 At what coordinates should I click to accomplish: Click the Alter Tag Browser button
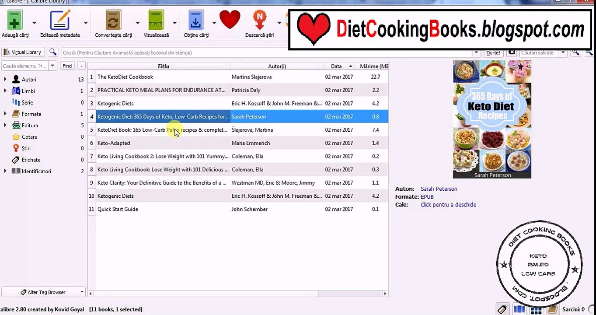point(43,292)
